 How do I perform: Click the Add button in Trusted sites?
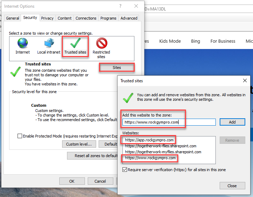(232, 122)
